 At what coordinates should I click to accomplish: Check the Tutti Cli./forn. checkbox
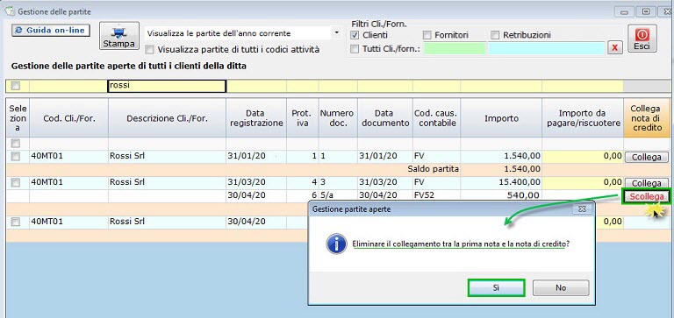355,48
